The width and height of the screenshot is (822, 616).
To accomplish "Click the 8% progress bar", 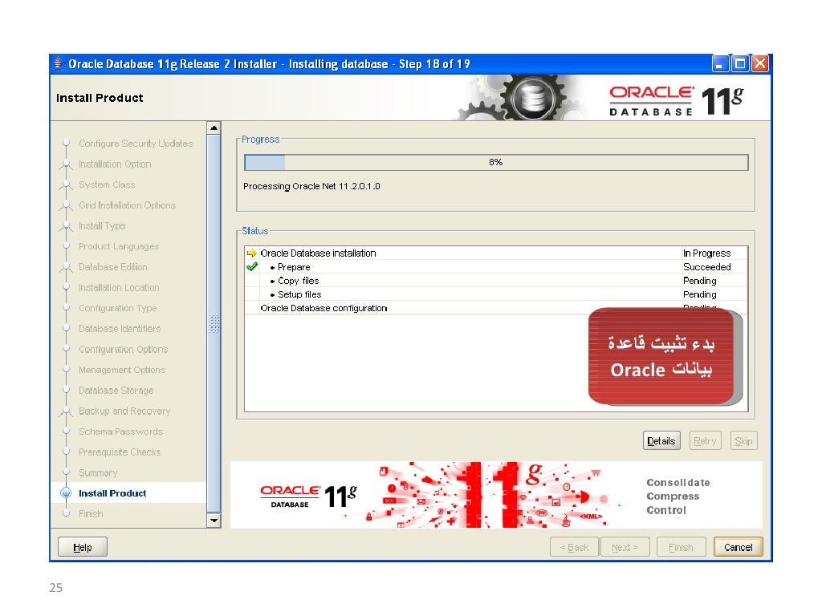I will (496, 162).
